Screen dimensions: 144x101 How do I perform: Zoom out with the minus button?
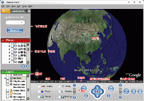point(74,97)
